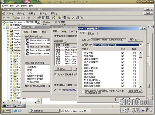Image resolution: width=155 pixels, height=115 pixels.
Task: Switch to the 审核 tab
Action: point(64,32)
